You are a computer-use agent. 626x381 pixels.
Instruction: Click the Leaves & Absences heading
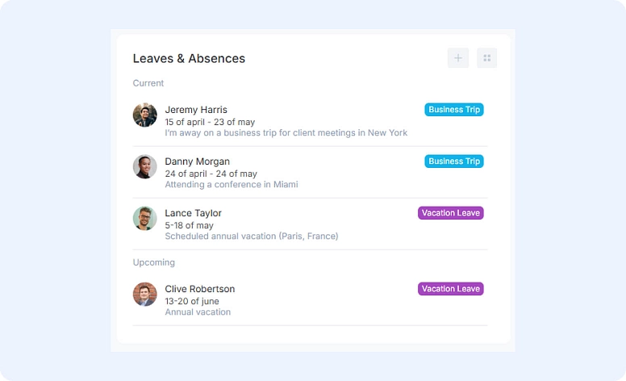189,59
